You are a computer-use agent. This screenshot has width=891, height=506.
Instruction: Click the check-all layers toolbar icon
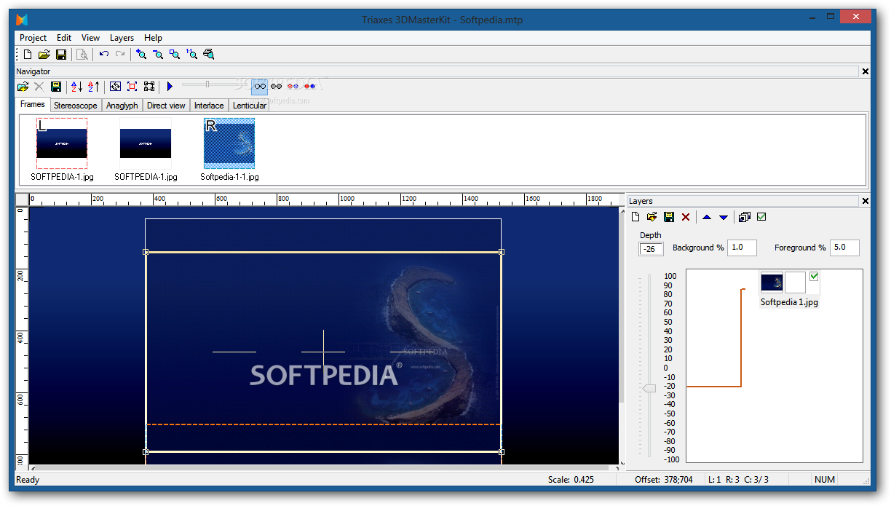pyautogui.click(x=761, y=217)
